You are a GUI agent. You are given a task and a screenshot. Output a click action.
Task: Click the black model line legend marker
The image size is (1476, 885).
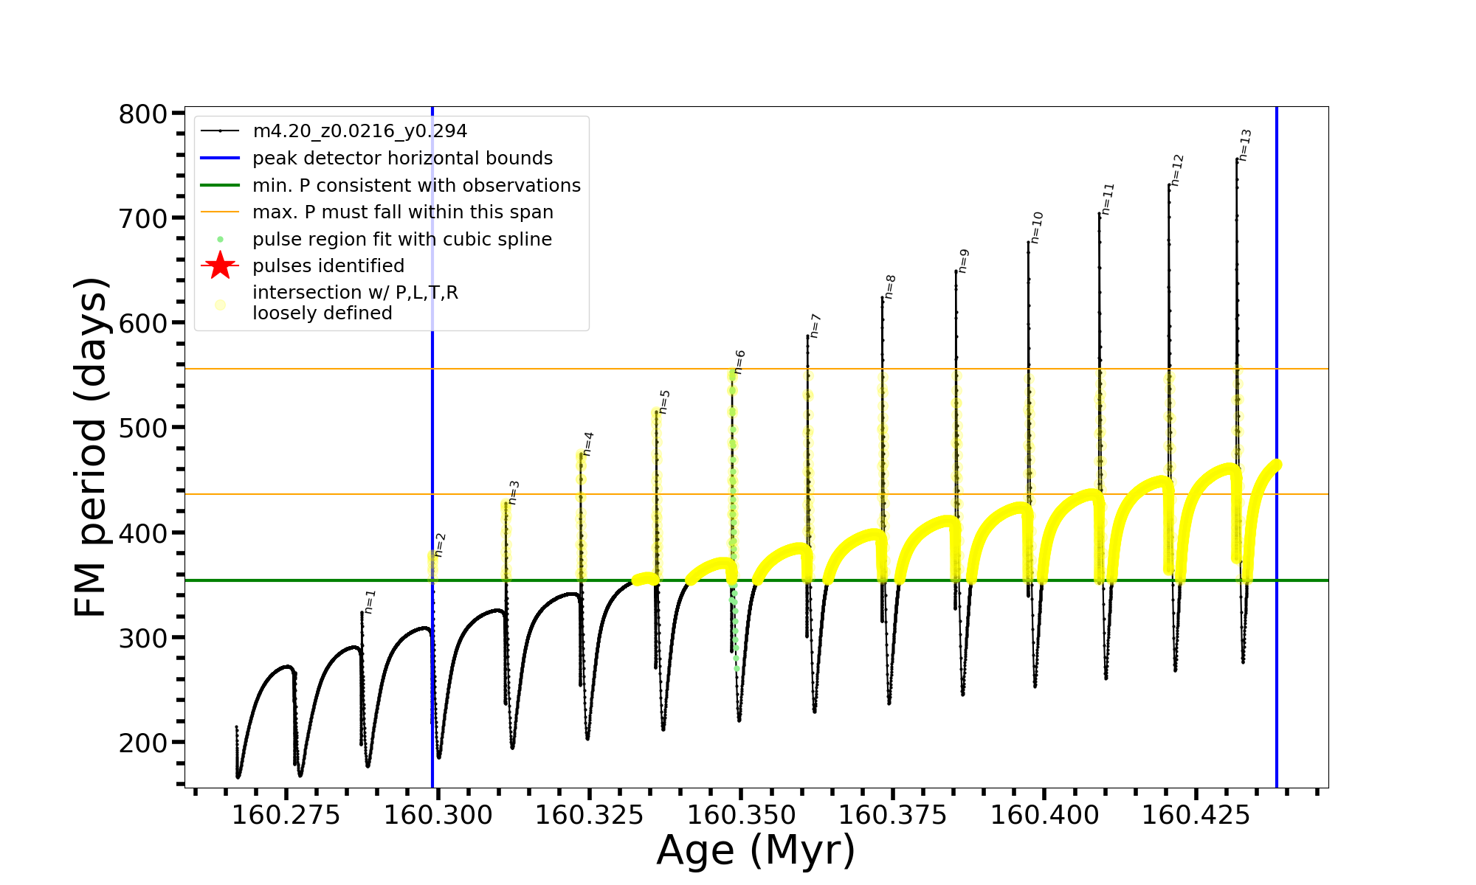coord(220,131)
